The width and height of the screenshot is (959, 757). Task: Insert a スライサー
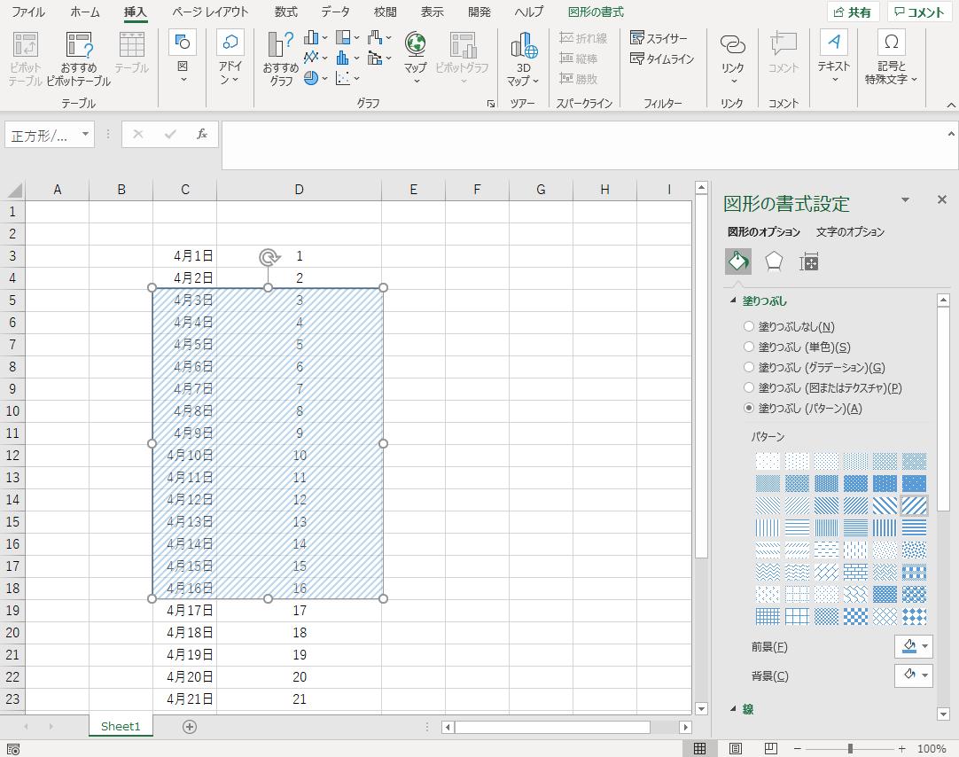[659, 37]
